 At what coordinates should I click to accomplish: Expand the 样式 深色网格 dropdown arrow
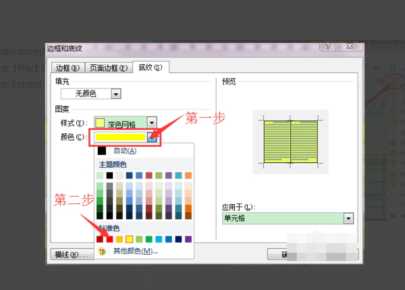pyautogui.click(x=152, y=122)
